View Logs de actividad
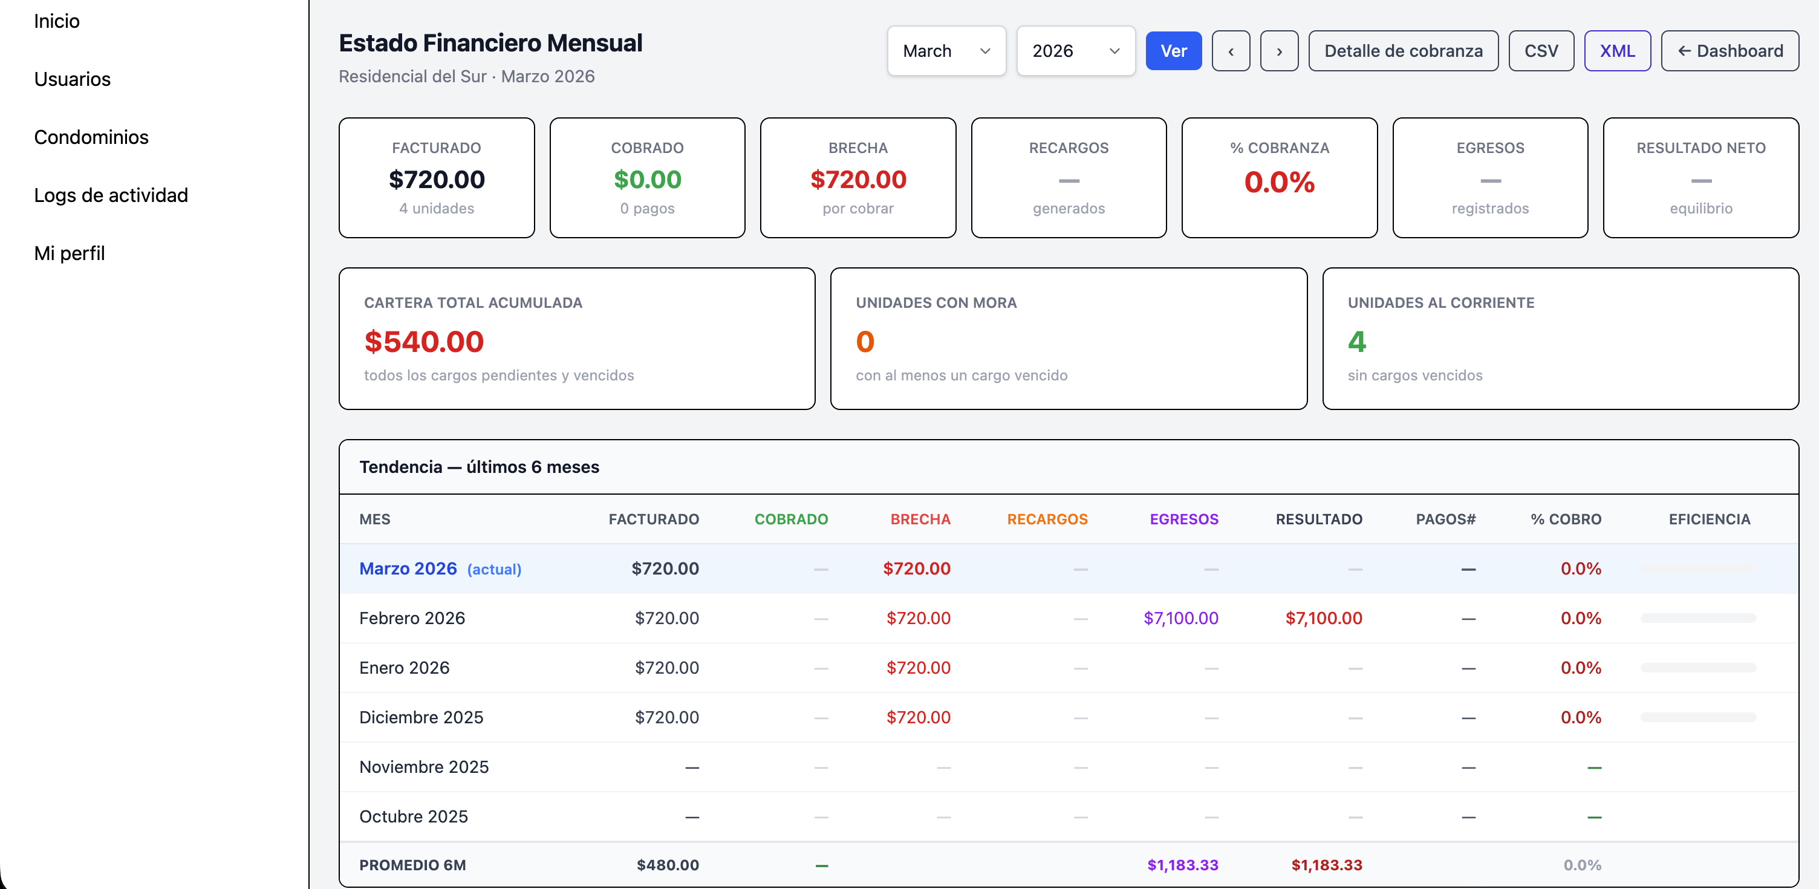 [111, 195]
